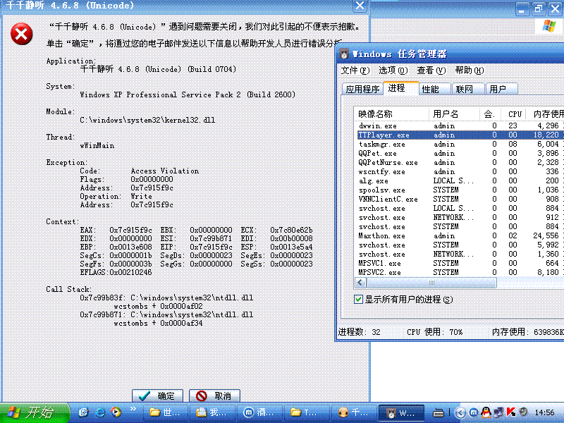Screen dimensions: 564x423
Task: Click the Windows flag logo in background window
Action: coord(549,26)
